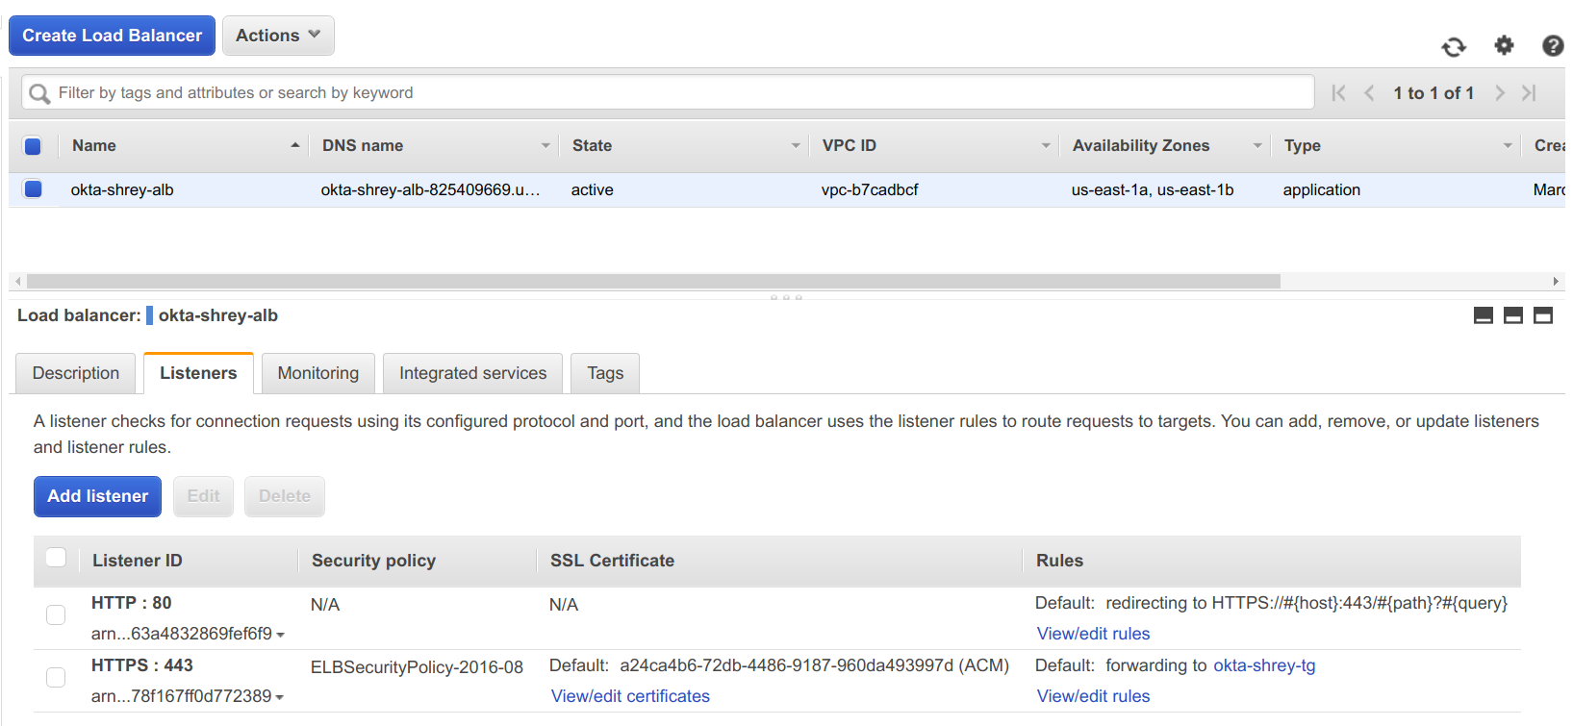Maximize details pane with last layout icon
Image resolution: width=1573 pixels, height=726 pixels.
point(1543,315)
